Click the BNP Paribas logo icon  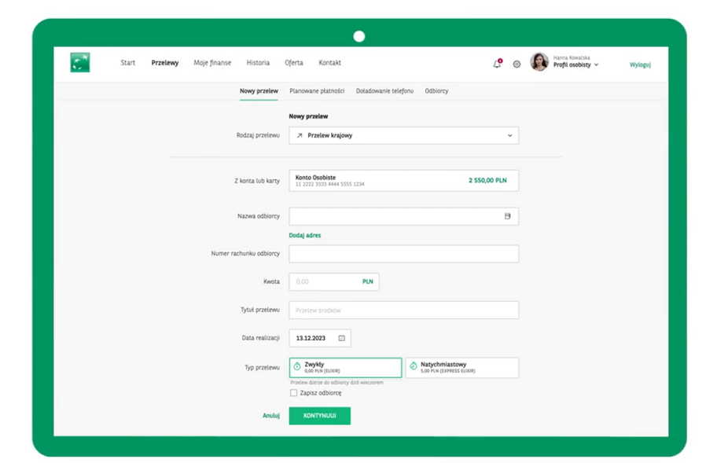coord(79,63)
